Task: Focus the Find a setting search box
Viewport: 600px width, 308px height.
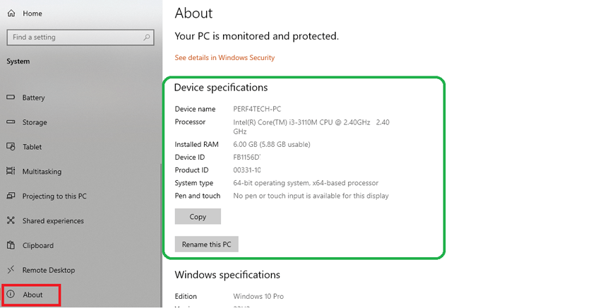Action: (80, 37)
